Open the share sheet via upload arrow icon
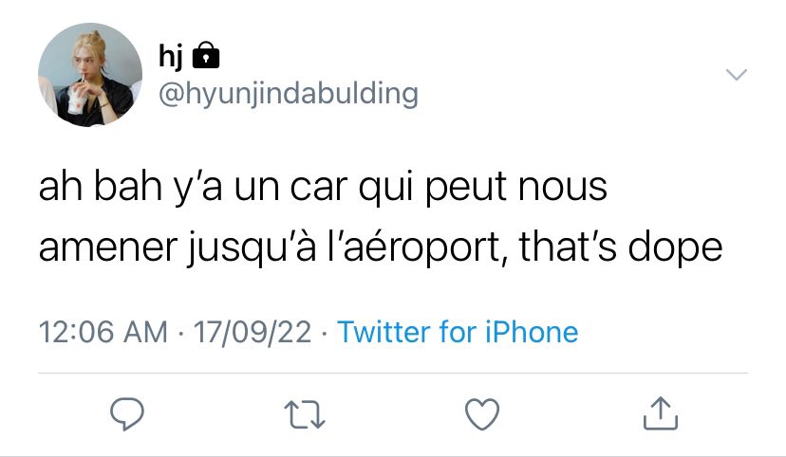The height and width of the screenshot is (457, 786). (x=661, y=413)
